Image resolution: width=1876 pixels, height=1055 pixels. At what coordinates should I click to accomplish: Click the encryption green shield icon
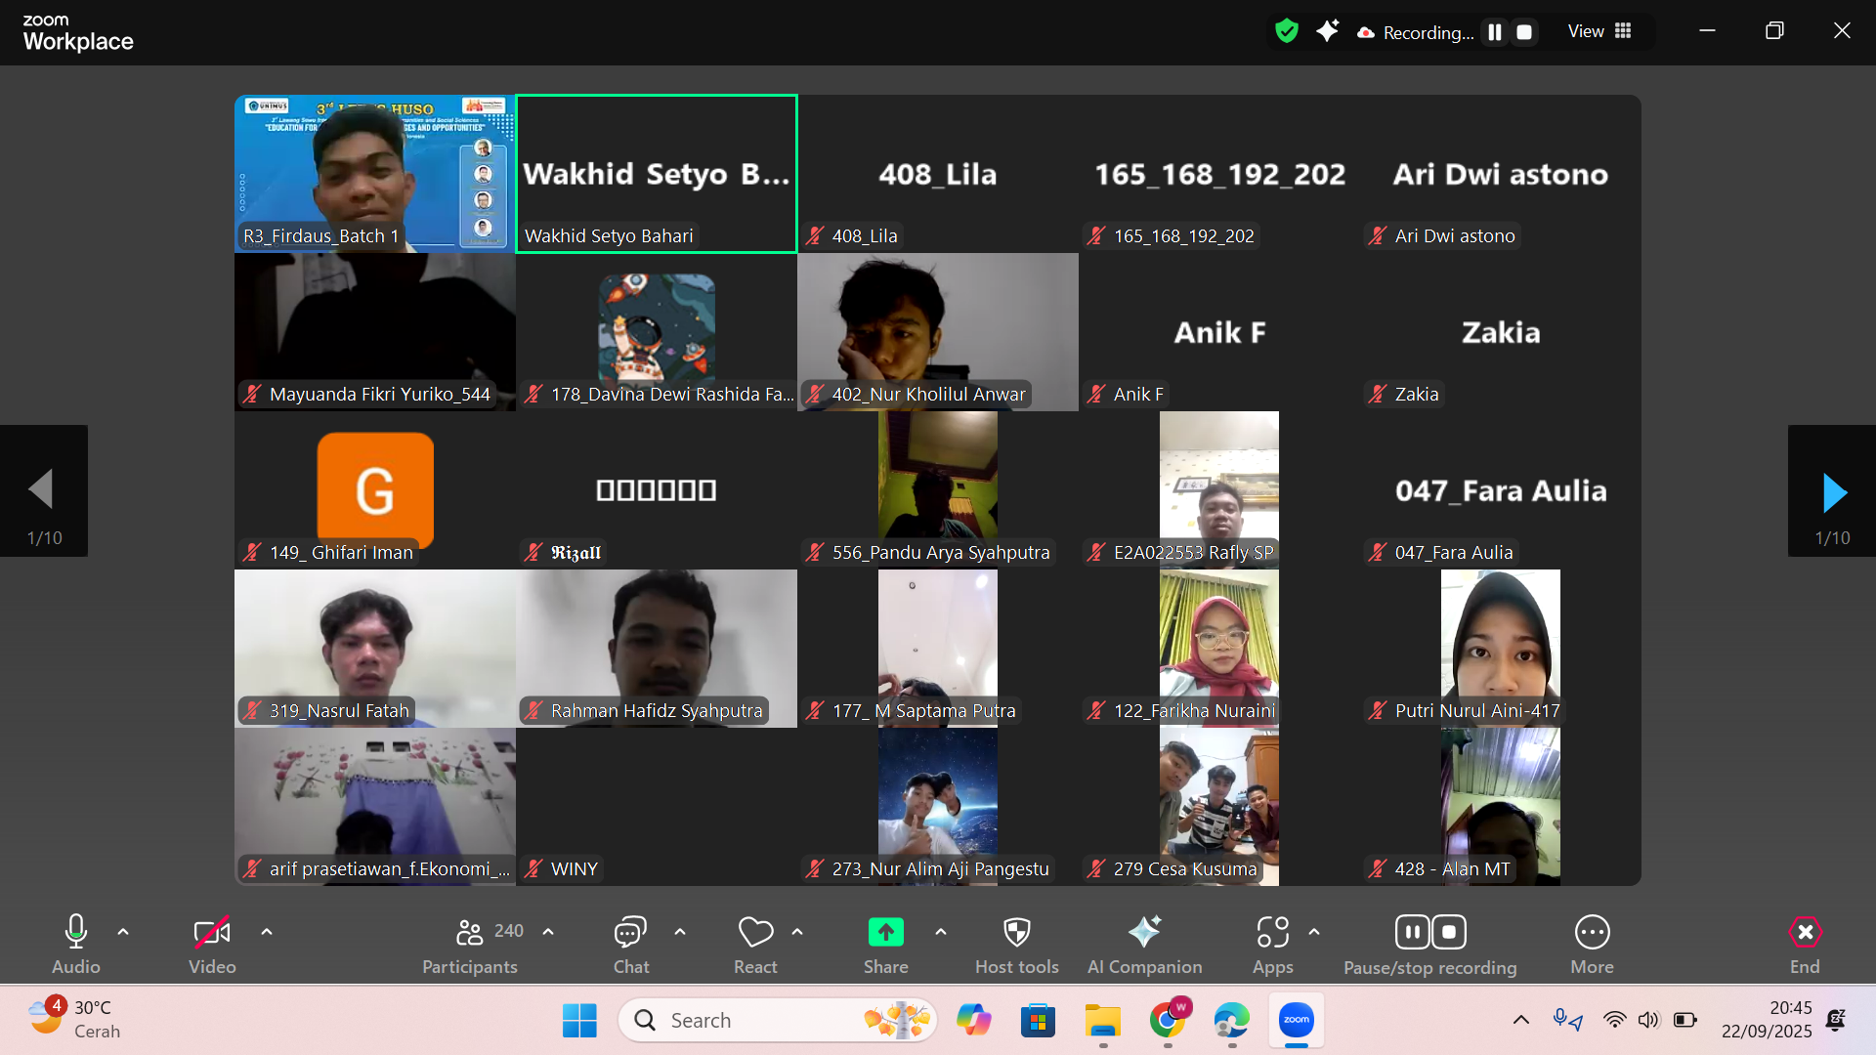(1287, 31)
